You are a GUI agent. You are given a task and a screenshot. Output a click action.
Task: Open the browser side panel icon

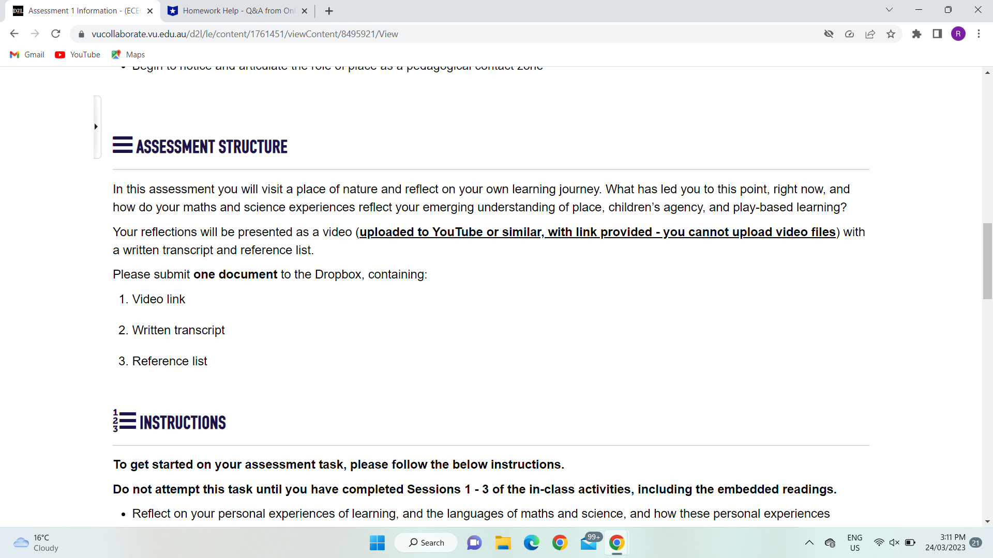(937, 34)
